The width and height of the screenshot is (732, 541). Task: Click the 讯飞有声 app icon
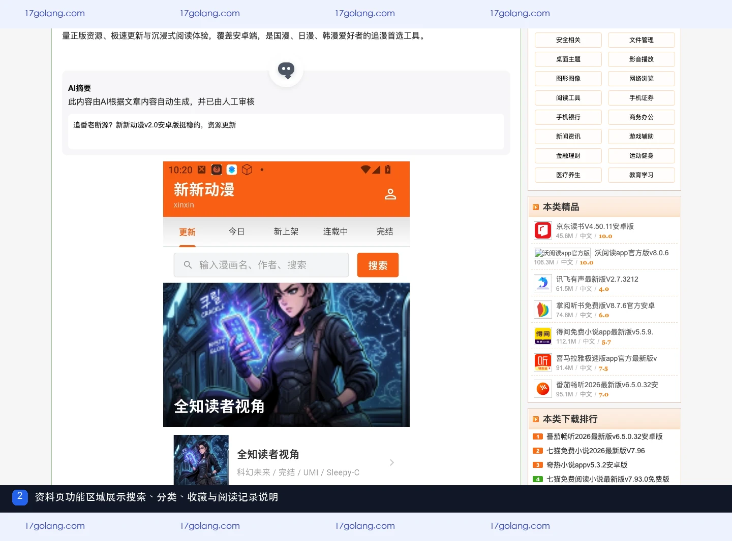click(x=543, y=283)
